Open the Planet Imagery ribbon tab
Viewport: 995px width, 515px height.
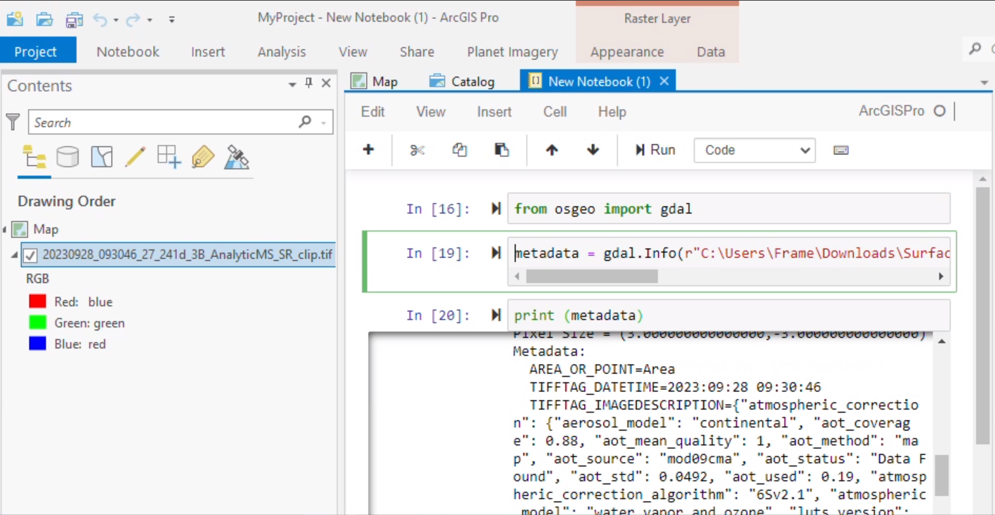coord(513,51)
